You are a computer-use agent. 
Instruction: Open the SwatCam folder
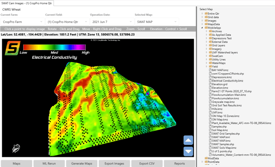click(x=217, y=56)
